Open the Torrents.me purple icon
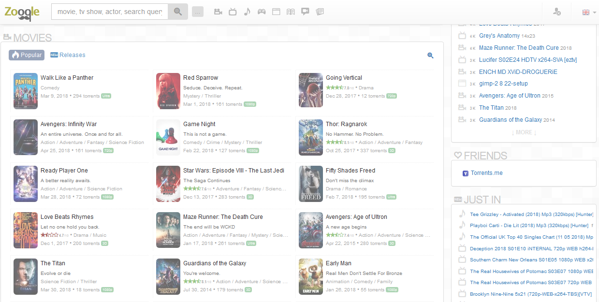Viewport: 599px width, 302px height. click(x=466, y=173)
